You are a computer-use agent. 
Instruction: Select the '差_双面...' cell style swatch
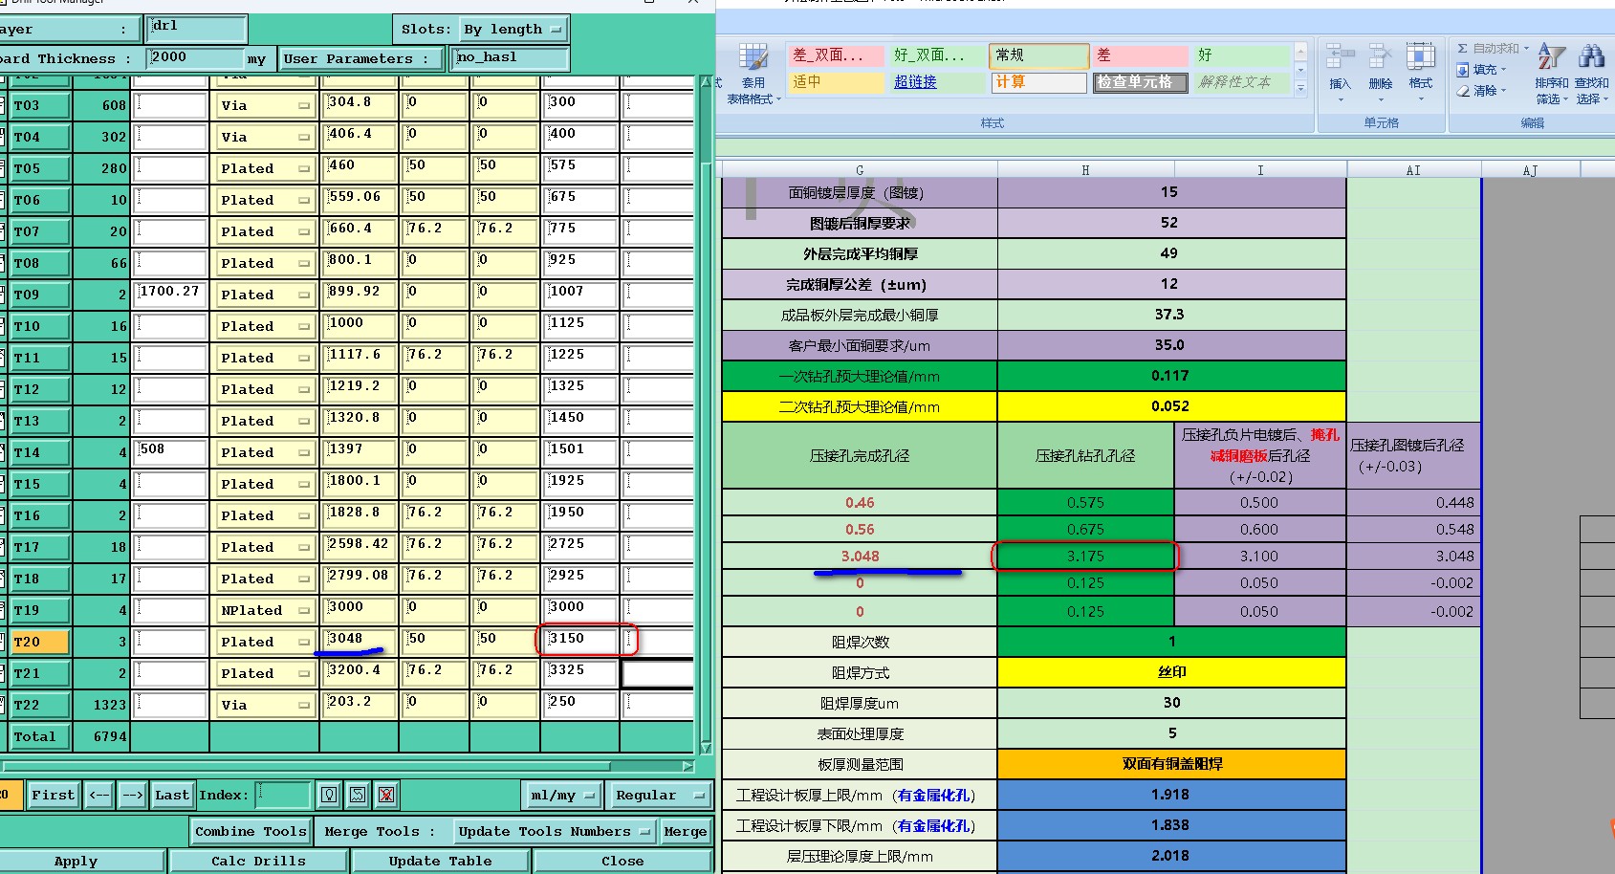[x=836, y=55]
